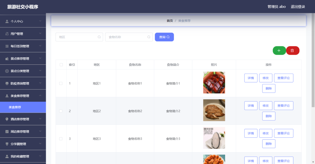The height and width of the screenshot is (164, 315).
Task: Click 详情 for 食物名称3
Action: pos(251,133)
